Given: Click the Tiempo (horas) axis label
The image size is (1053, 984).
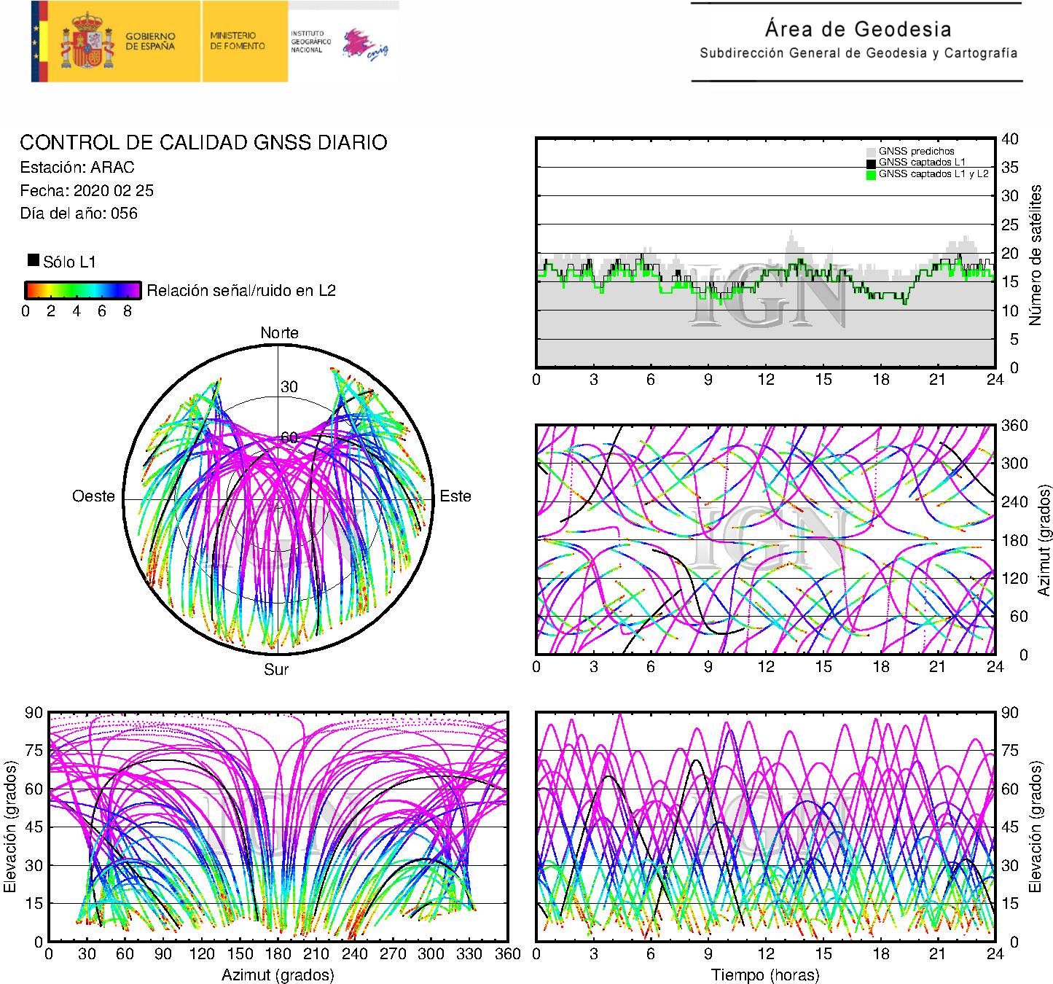Looking at the screenshot, I should [x=764, y=975].
